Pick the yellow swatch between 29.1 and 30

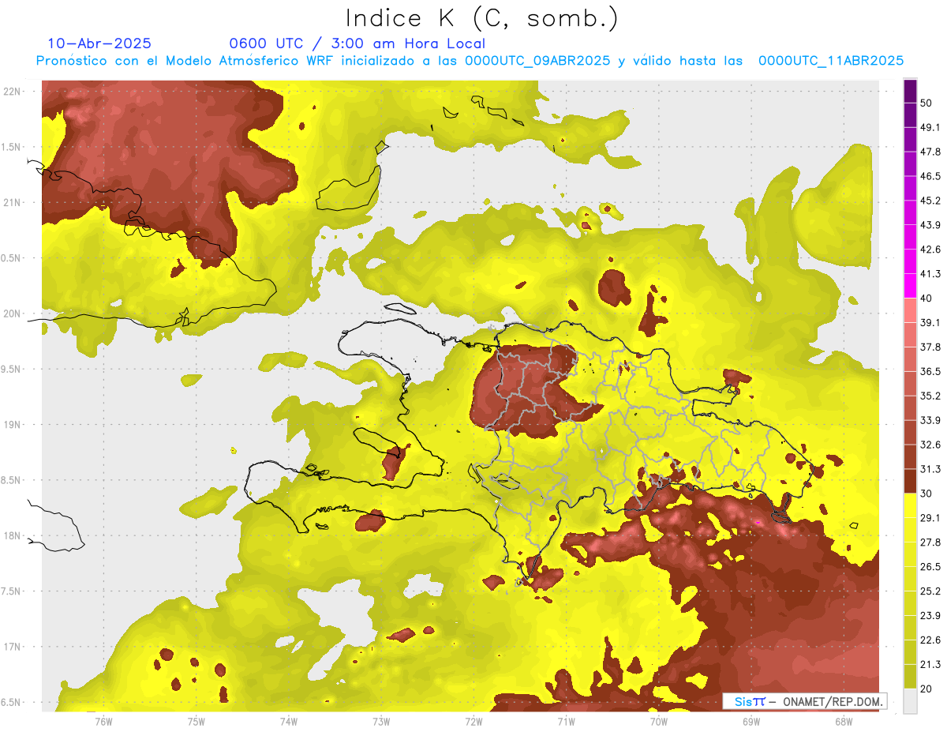pos(911,506)
